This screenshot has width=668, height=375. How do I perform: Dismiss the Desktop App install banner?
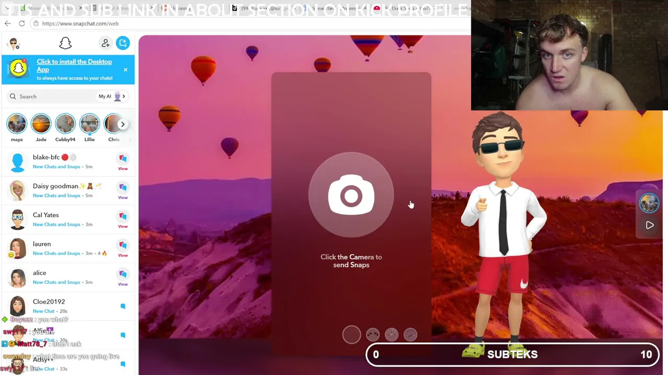tap(125, 70)
